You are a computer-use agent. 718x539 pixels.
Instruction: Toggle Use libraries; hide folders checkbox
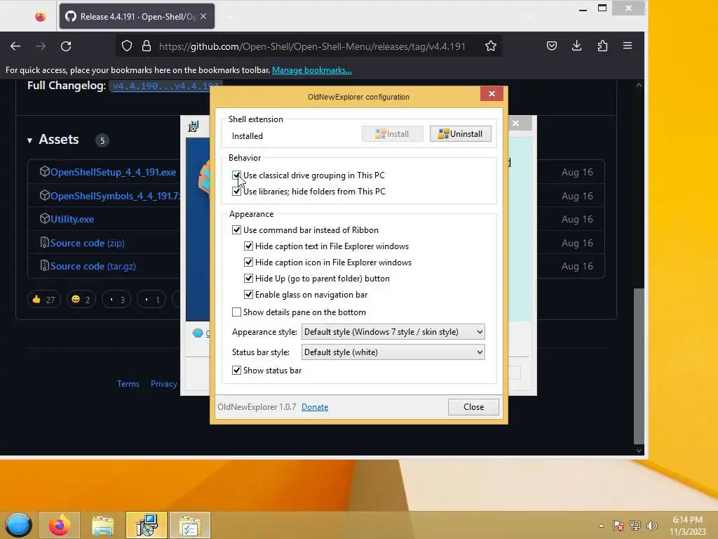click(x=236, y=191)
